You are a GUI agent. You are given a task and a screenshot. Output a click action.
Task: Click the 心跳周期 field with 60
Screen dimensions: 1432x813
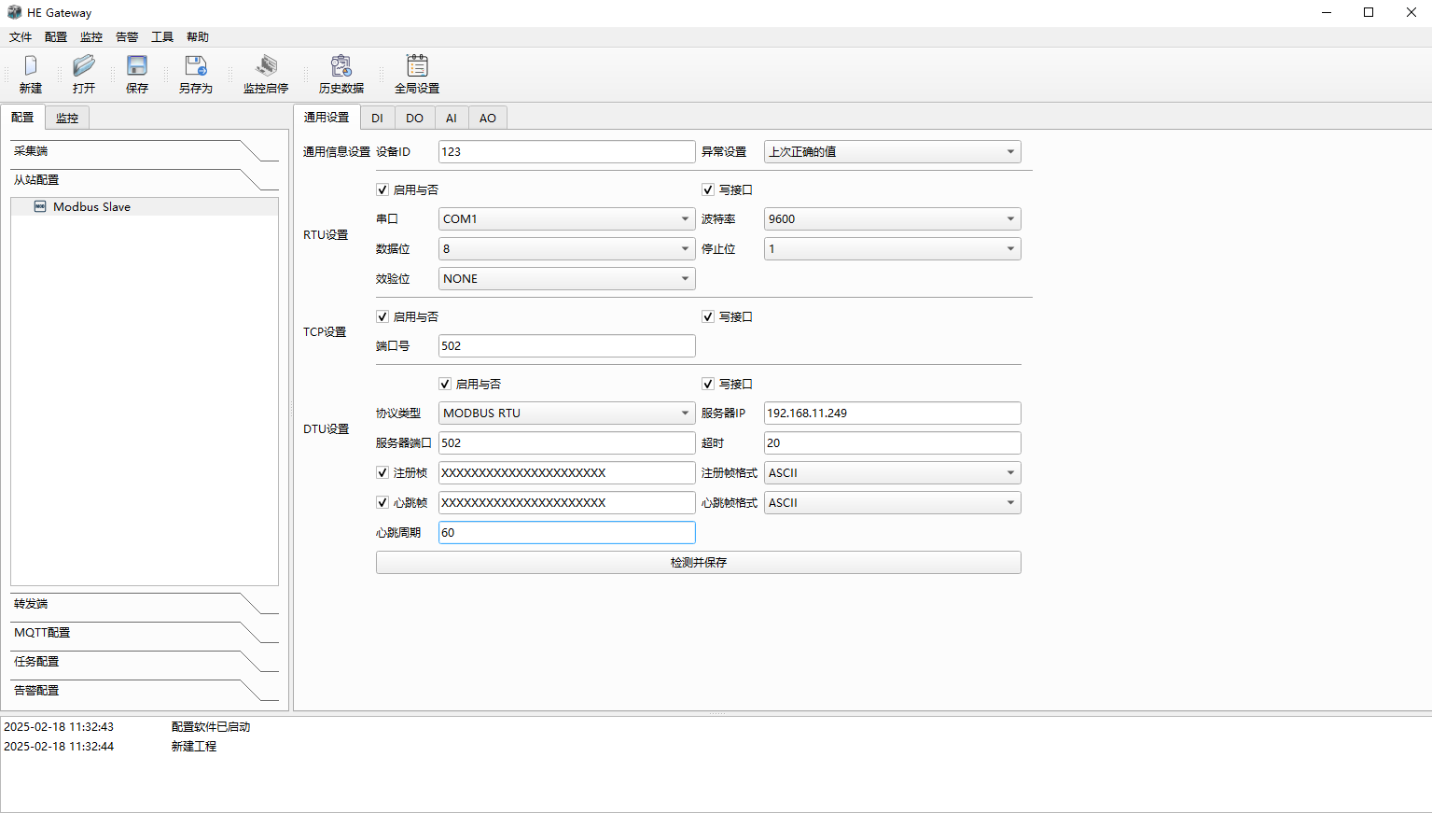coord(567,532)
